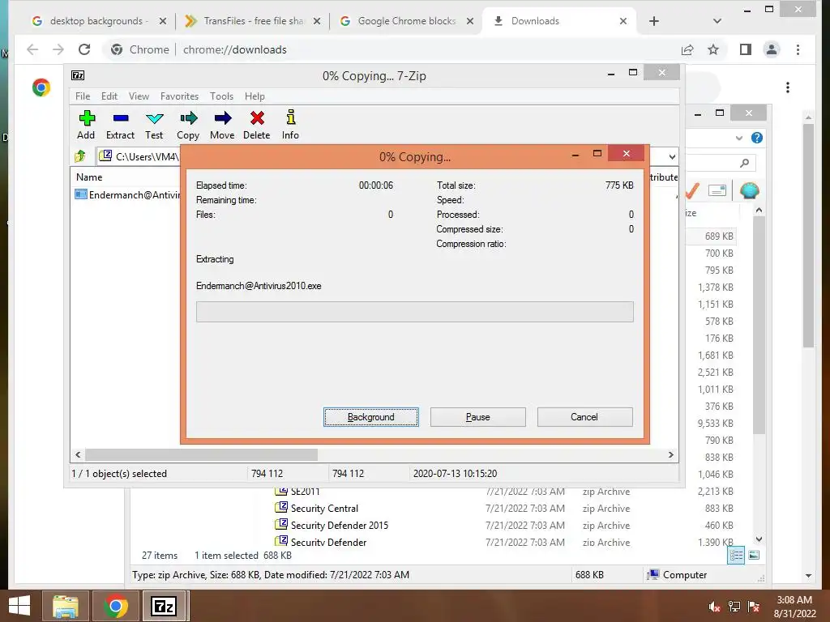
Task: Open the Help menu in 7-Zip
Action: [x=255, y=96]
